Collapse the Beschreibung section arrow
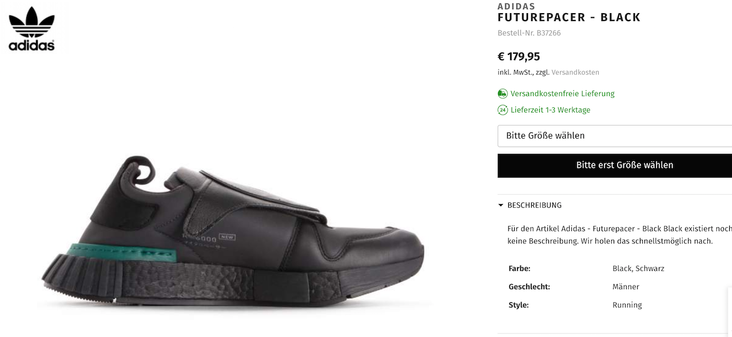732x337 pixels. click(x=501, y=206)
